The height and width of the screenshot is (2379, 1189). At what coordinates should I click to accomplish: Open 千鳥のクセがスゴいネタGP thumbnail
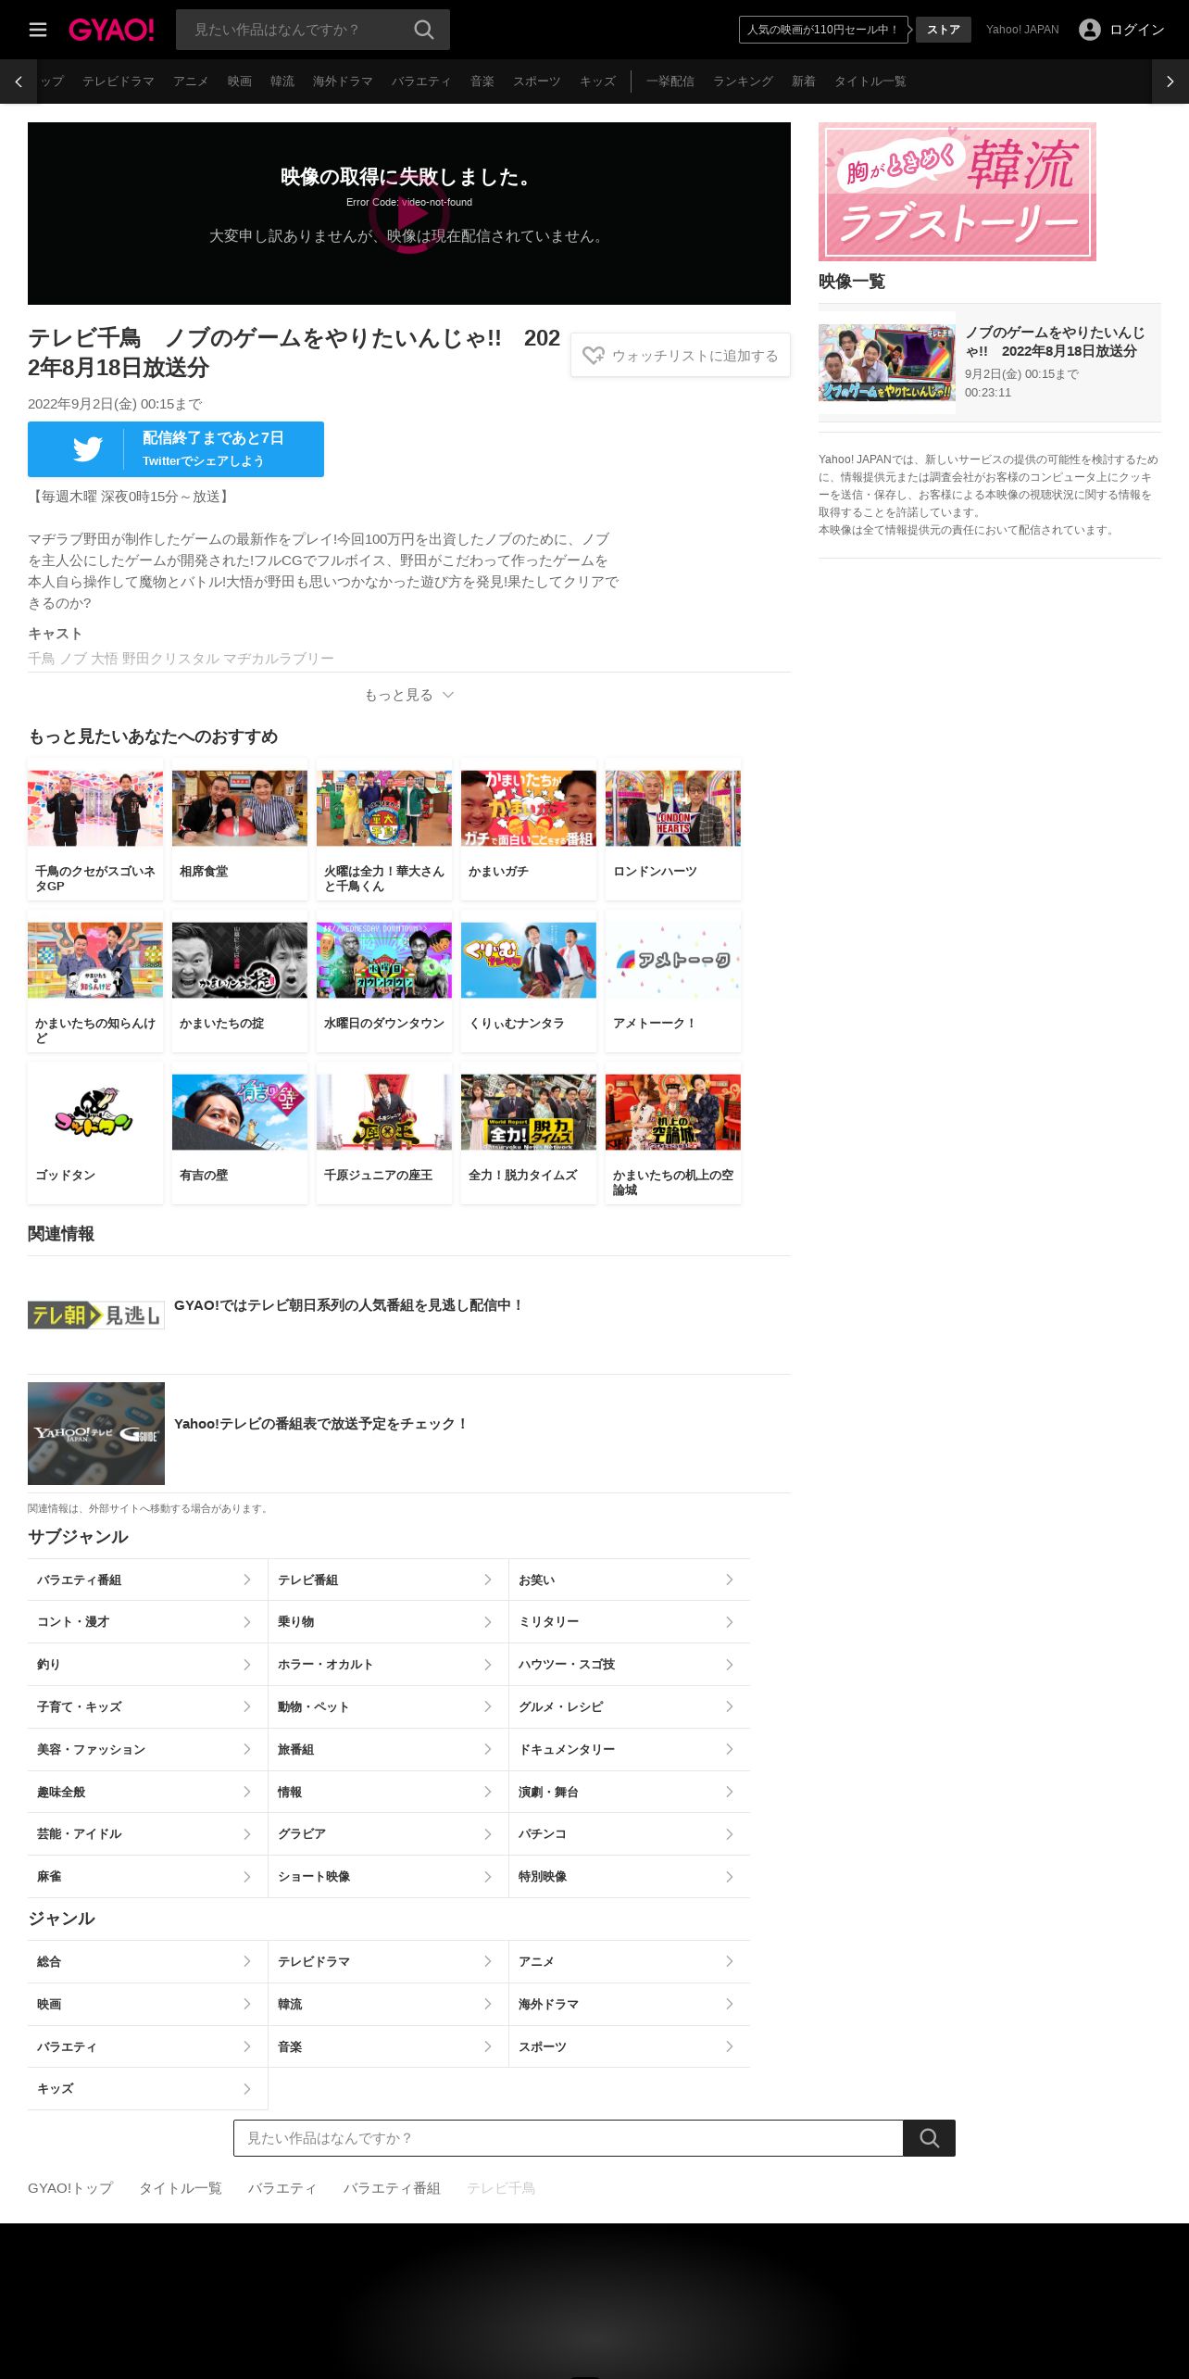[x=95, y=808]
